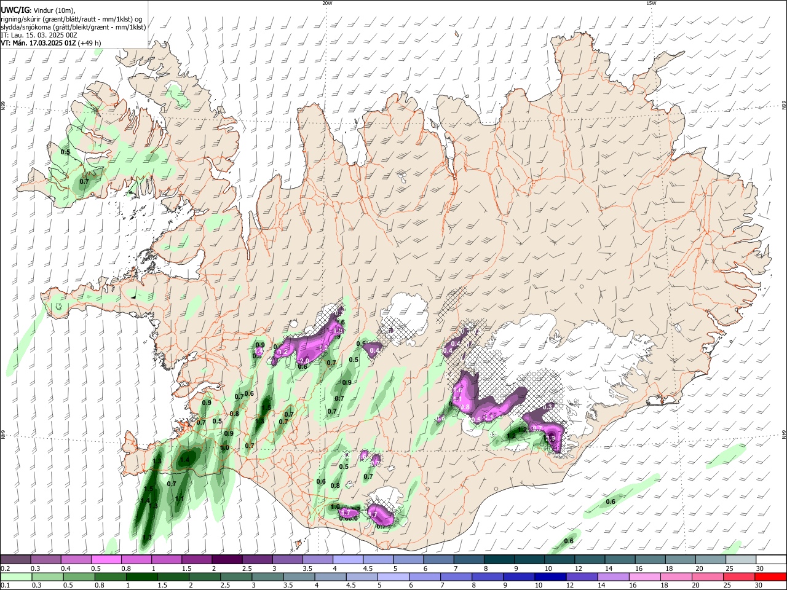
Task: Click the '12' label in the upper legend row
Action: point(579,568)
